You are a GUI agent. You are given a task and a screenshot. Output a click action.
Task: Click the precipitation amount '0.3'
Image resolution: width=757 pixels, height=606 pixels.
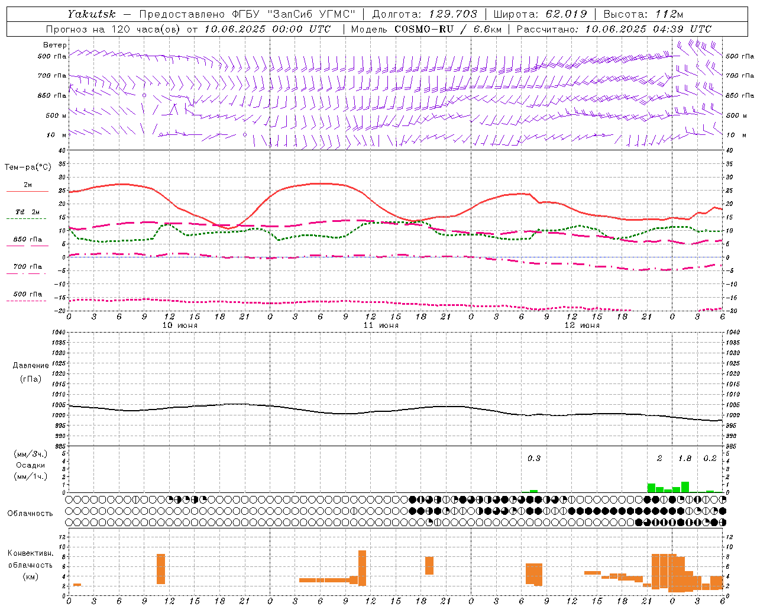coord(534,458)
